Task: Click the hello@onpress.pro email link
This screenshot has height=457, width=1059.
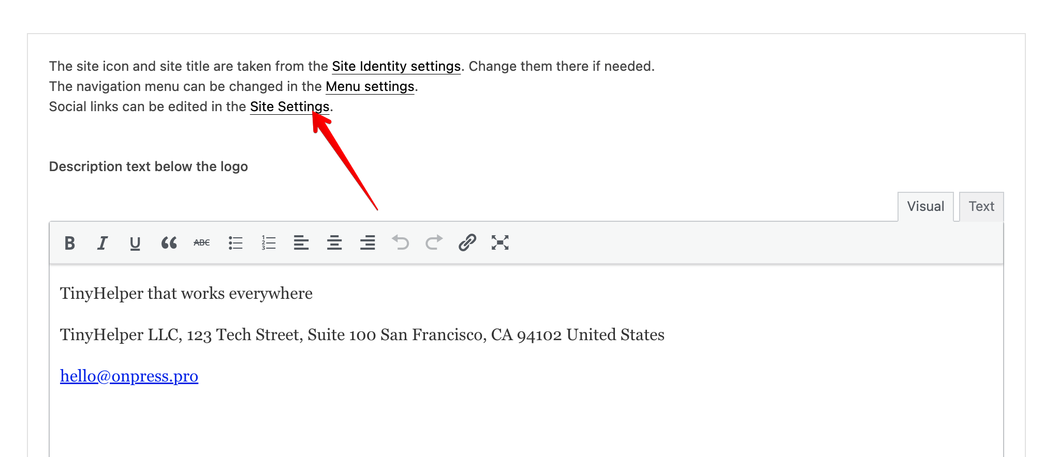Action: click(129, 376)
